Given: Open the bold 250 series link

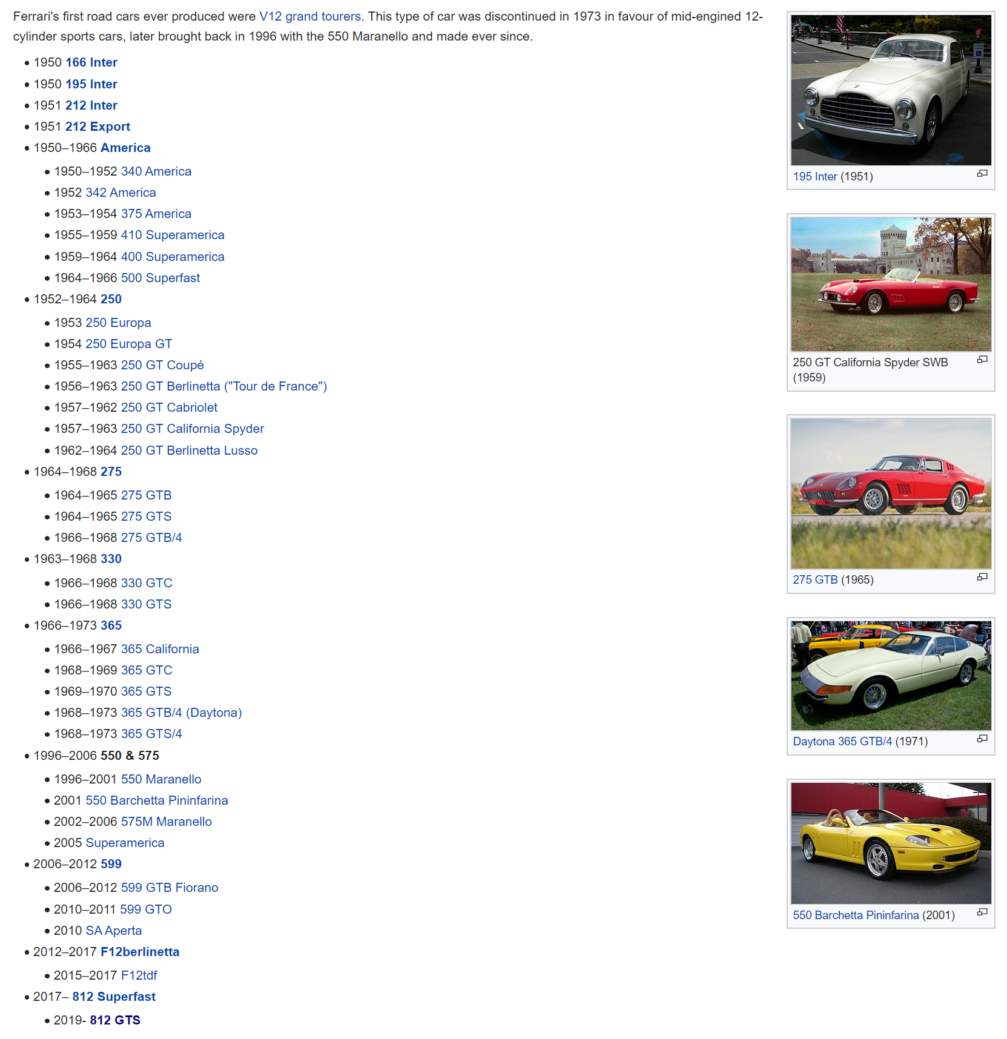Looking at the screenshot, I should pyautogui.click(x=111, y=299).
